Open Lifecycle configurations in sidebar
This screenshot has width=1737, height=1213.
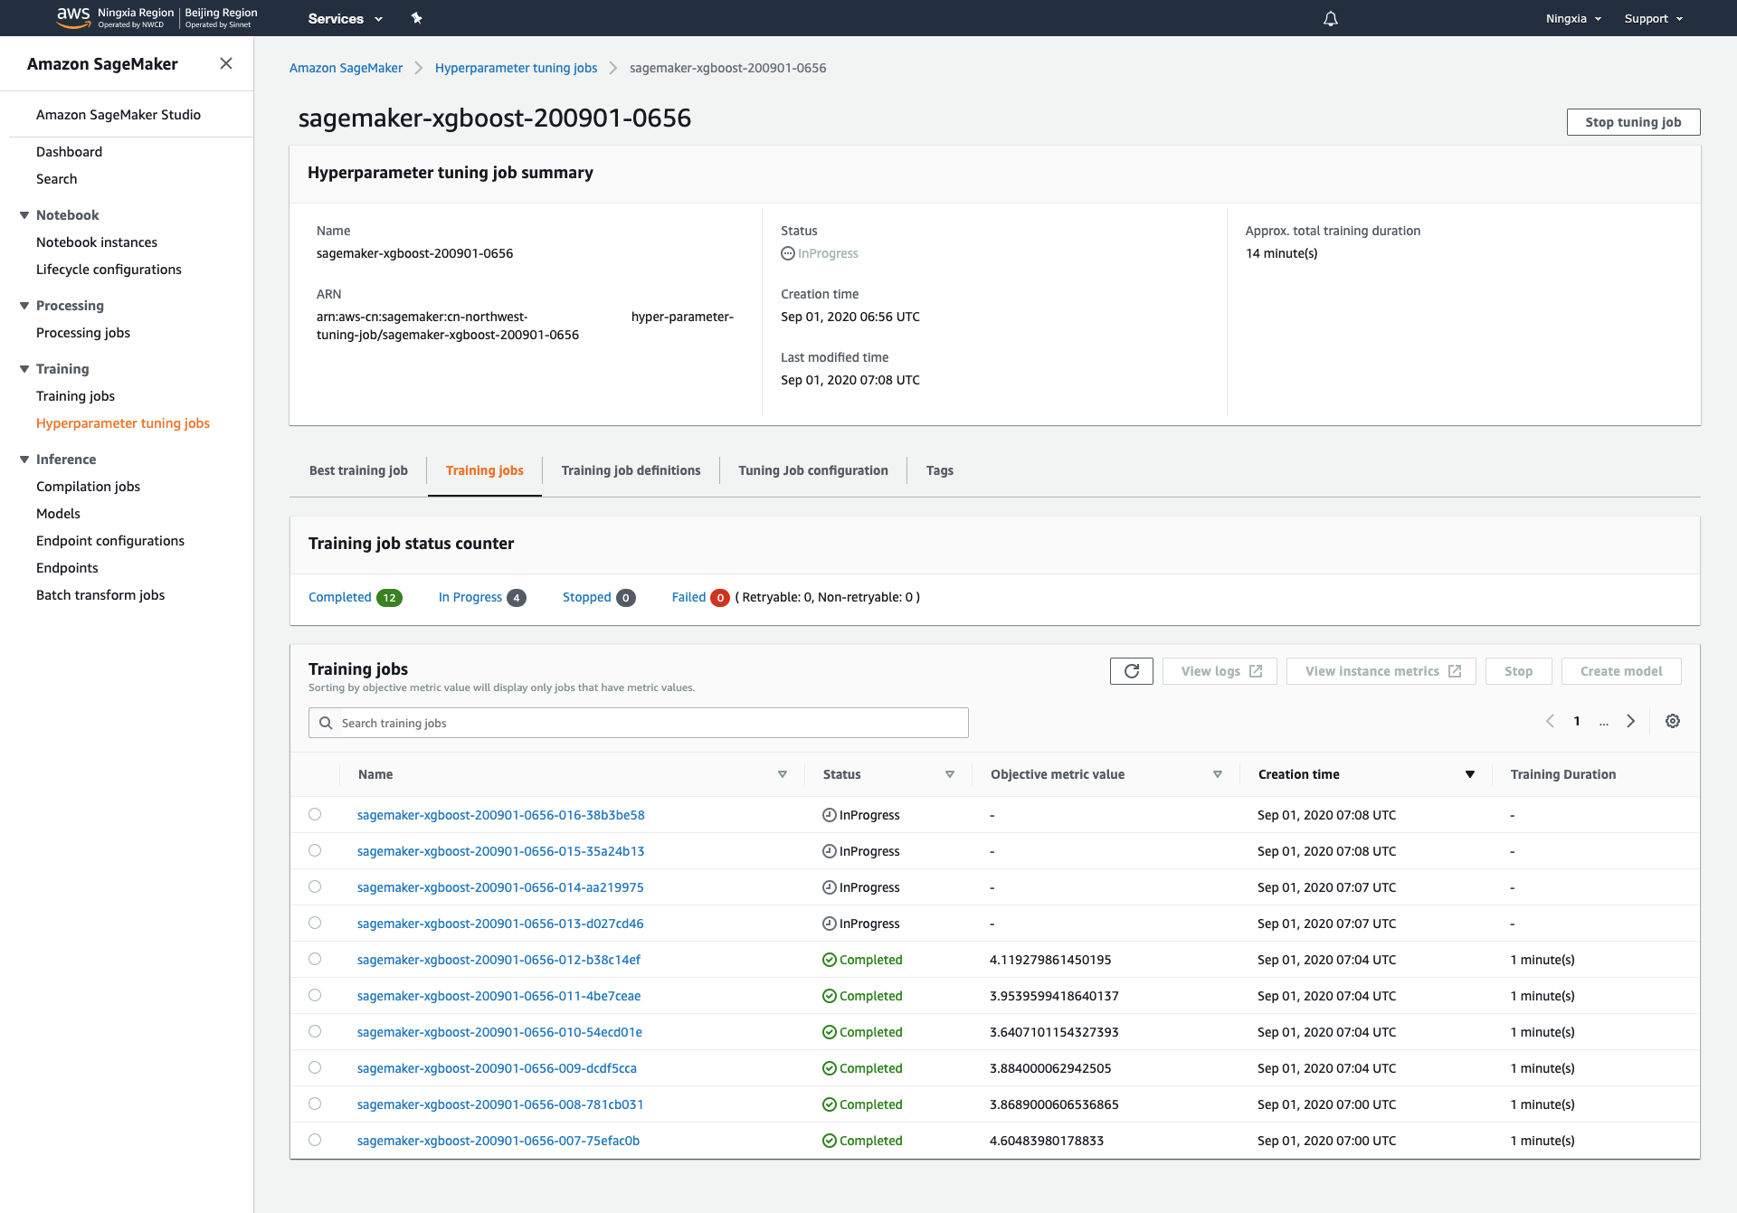109,270
